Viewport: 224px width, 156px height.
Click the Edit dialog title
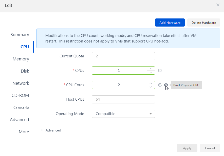point(9,5)
